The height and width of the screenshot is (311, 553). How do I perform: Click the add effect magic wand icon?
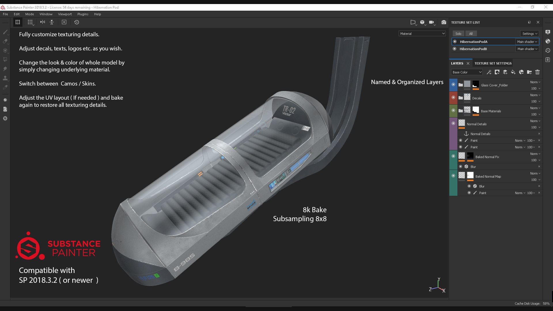click(x=489, y=72)
